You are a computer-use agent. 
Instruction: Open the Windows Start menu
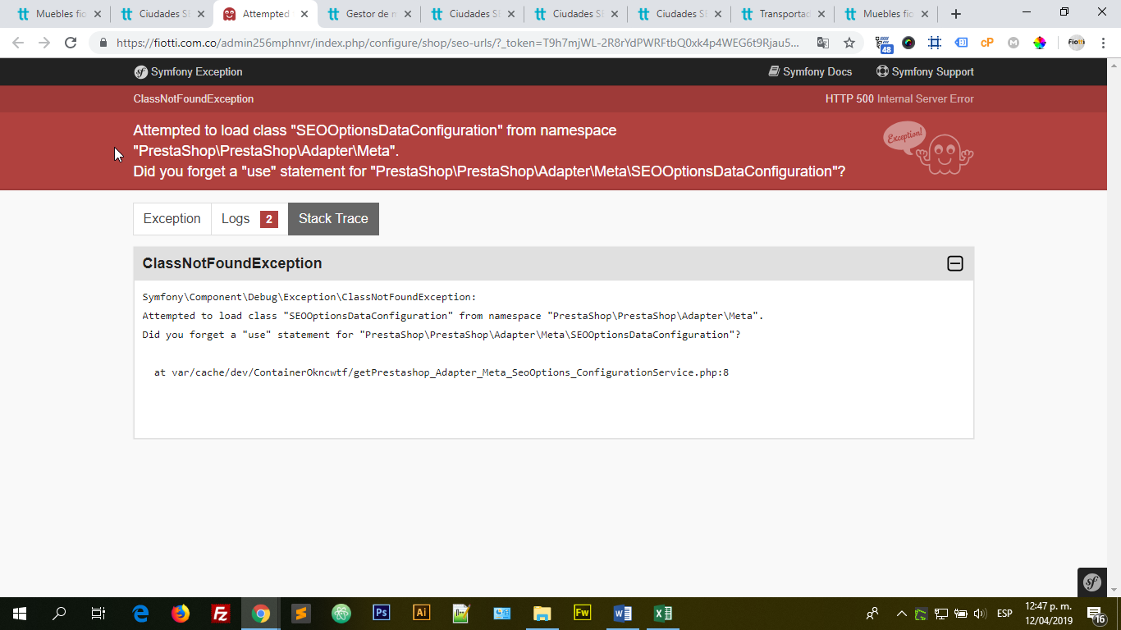pyautogui.click(x=20, y=614)
